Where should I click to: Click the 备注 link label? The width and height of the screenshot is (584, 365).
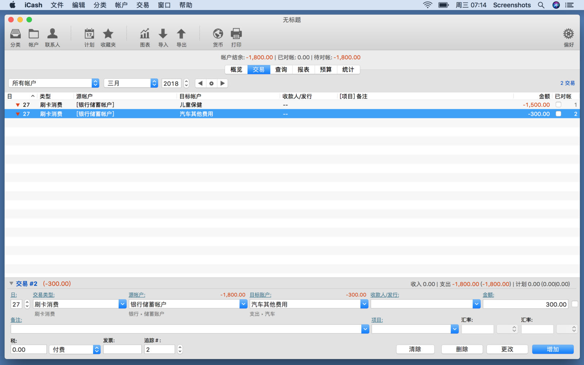tap(16, 320)
